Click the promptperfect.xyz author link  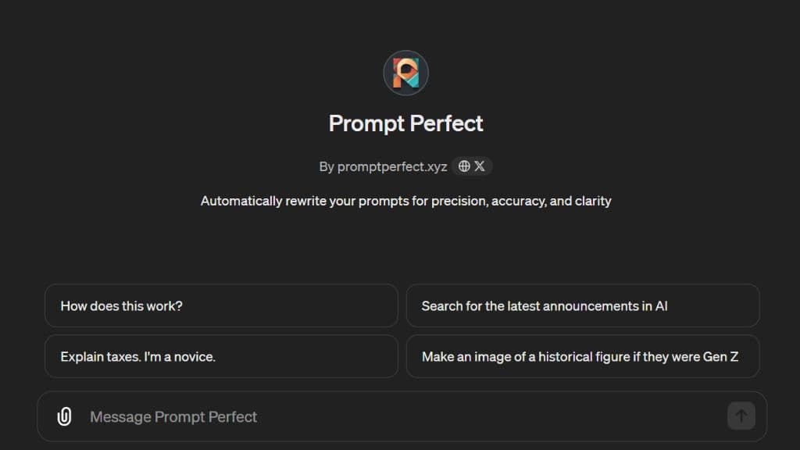[392, 166]
